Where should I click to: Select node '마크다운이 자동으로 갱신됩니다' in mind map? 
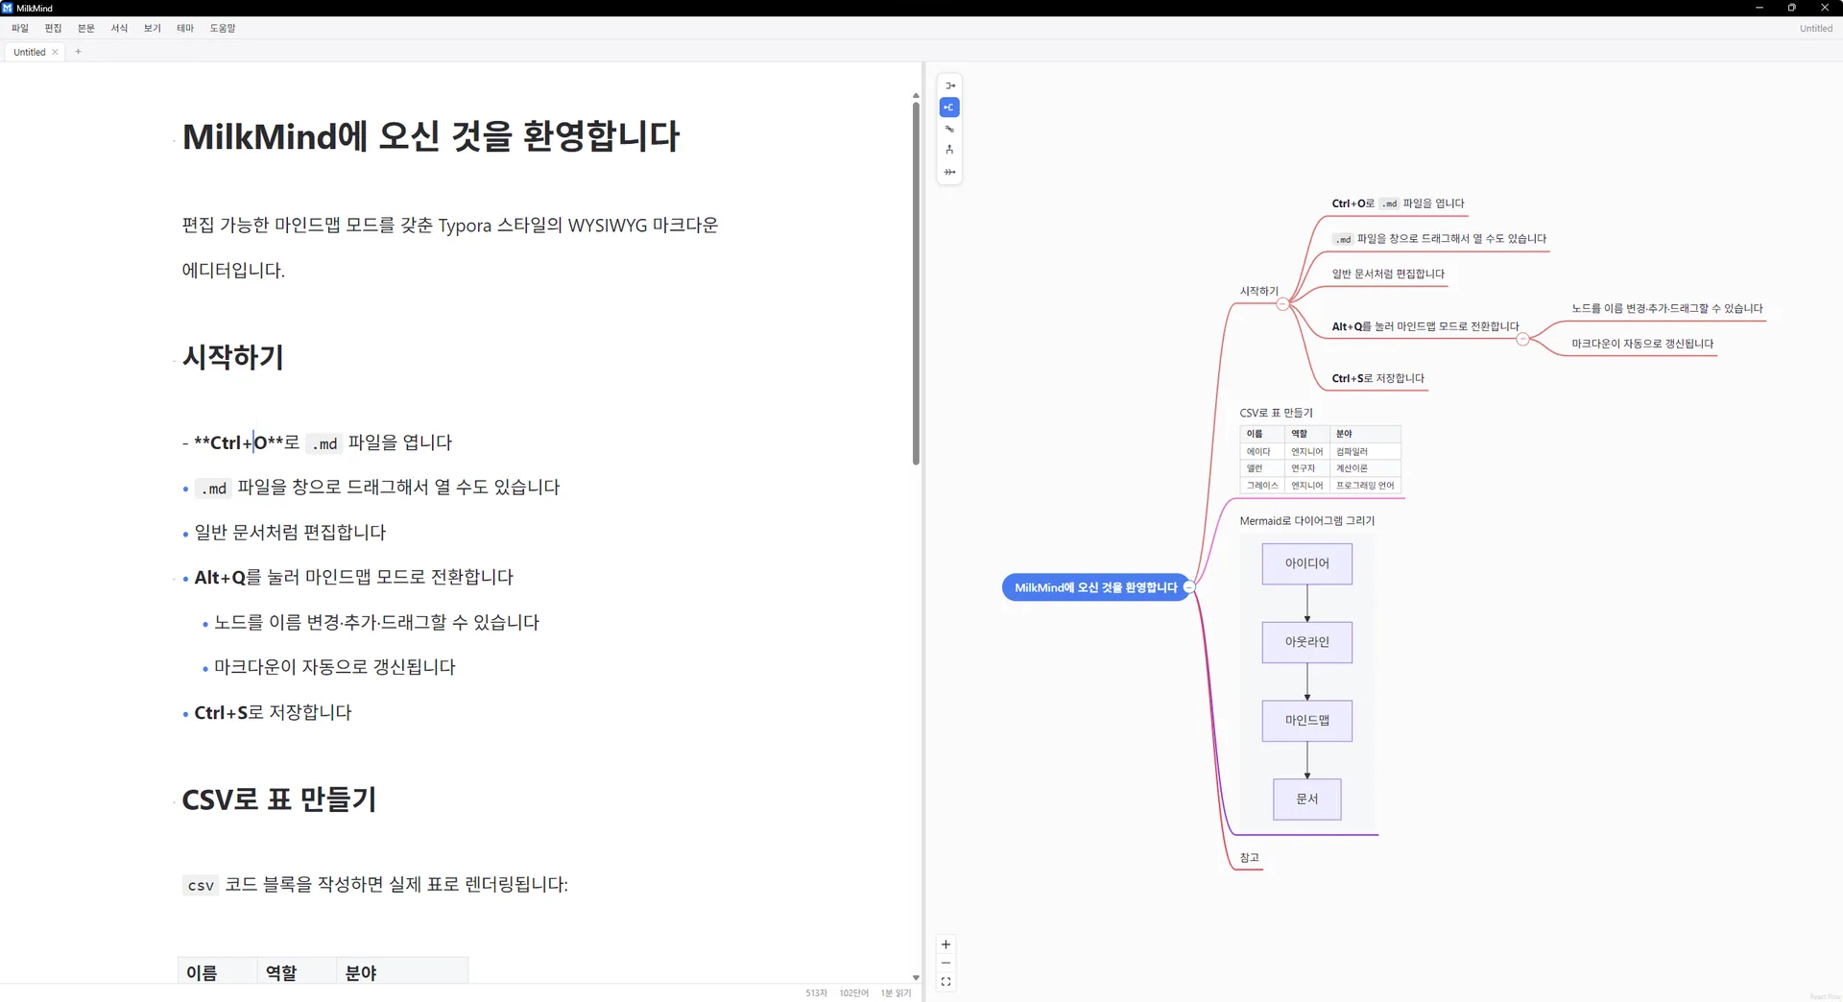click(x=1642, y=344)
